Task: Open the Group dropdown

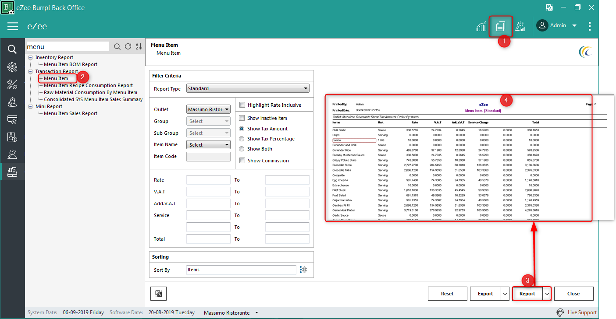Action: point(209,121)
